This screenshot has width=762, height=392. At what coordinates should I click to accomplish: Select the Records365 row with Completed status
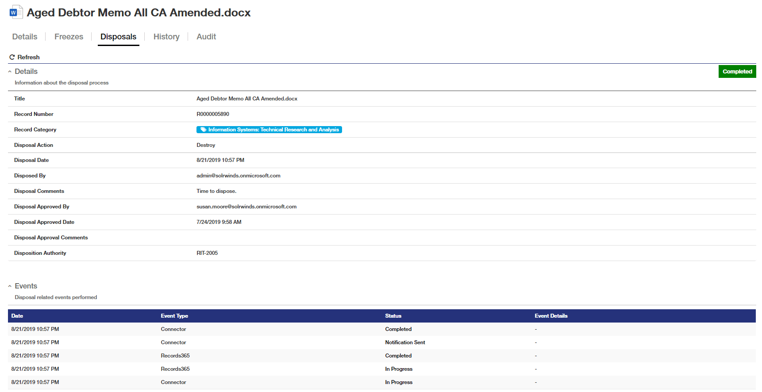tap(382, 356)
